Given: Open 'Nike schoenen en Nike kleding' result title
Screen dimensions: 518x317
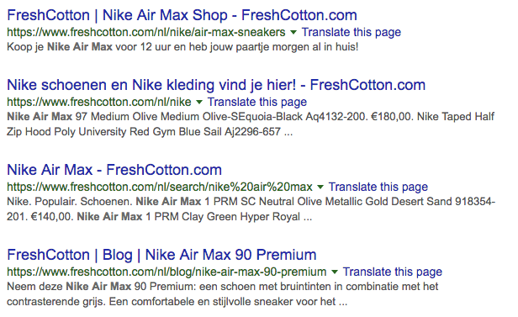Looking at the screenshot, I should pos(216,85).
